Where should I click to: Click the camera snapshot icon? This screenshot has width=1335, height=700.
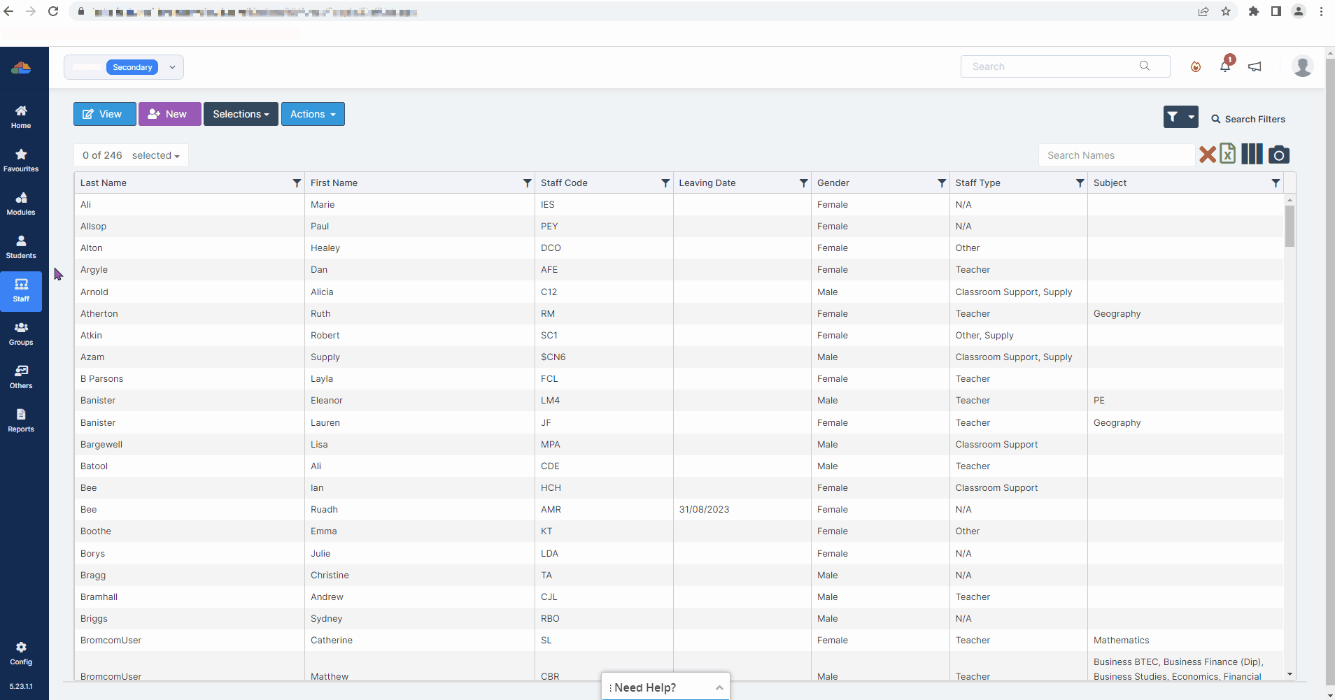click(x=1278, y=155)
